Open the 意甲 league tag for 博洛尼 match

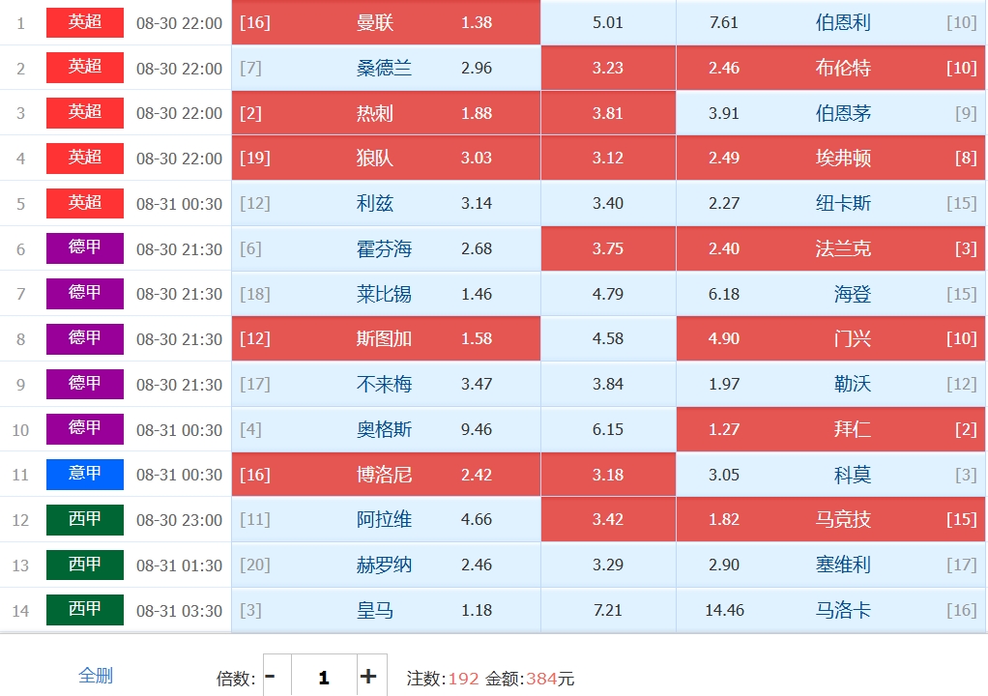coord(85,475)
